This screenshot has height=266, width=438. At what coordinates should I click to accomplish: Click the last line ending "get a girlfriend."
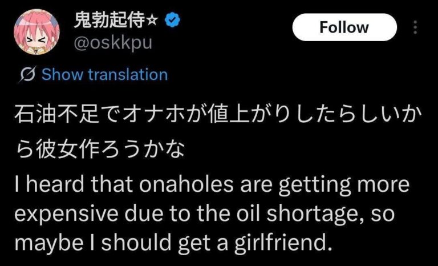click(172, 243)
